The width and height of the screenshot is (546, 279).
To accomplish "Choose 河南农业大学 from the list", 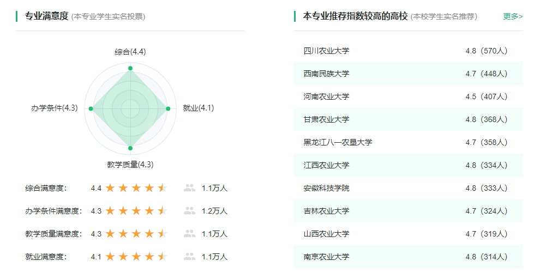I will 409,96.
